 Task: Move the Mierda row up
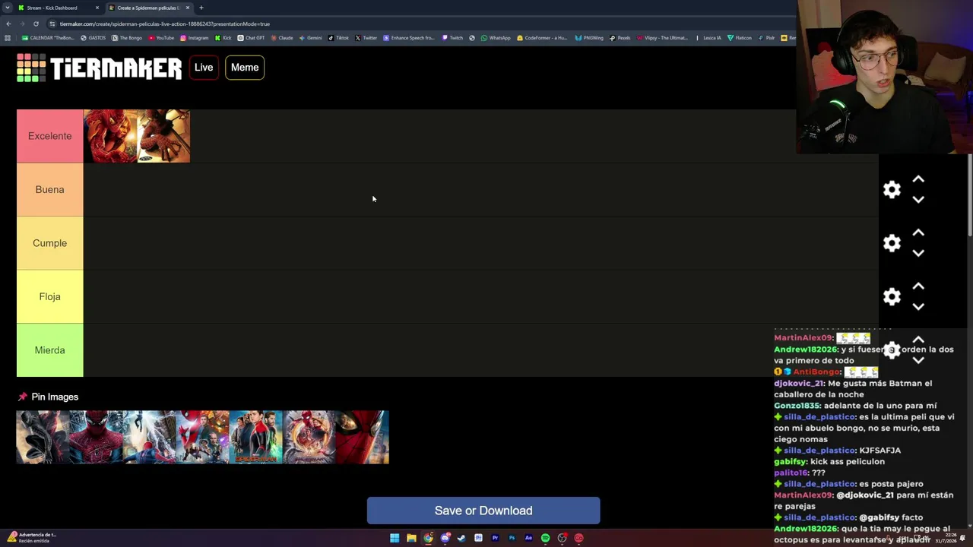(918, 340)
